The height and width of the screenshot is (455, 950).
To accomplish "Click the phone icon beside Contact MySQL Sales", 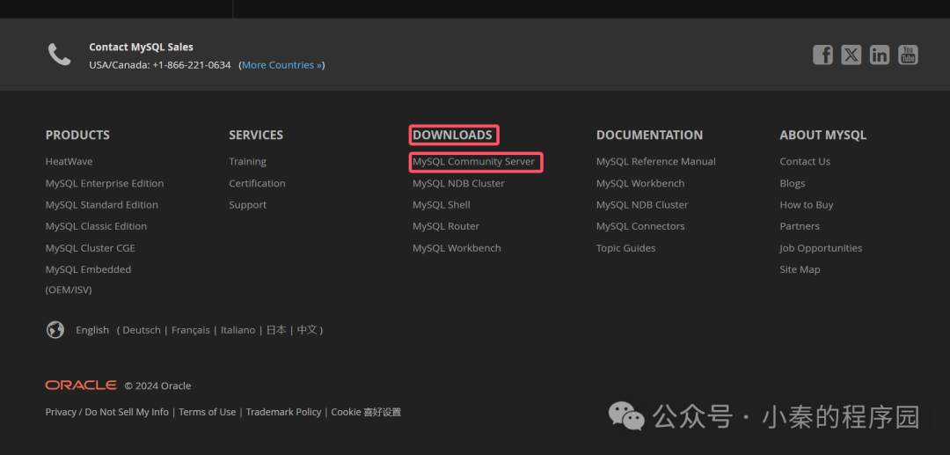I will point(60,55).
